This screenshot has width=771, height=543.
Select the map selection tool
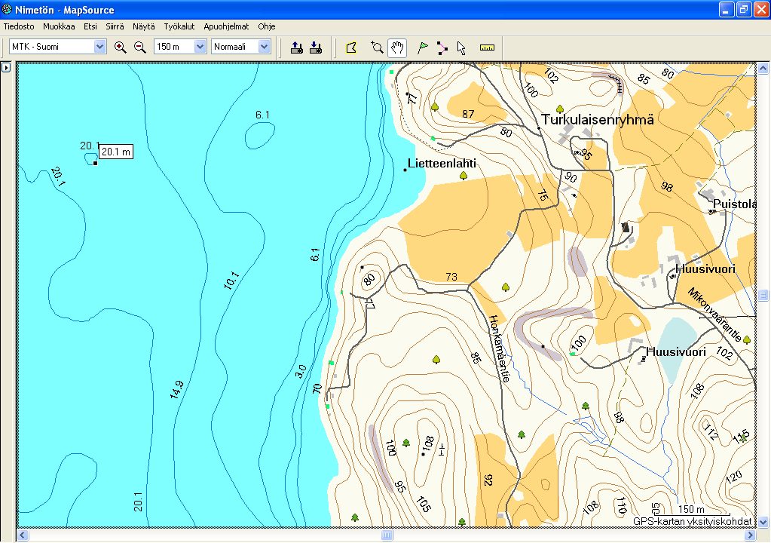point(351,47)
